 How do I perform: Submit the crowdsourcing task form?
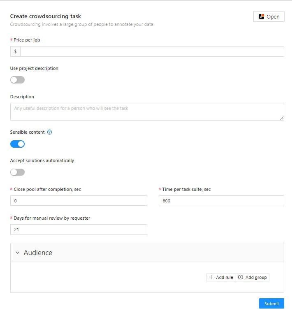pos(271,304)
